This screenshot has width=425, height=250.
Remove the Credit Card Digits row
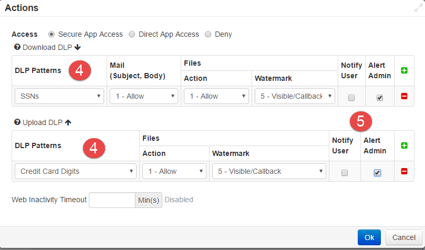click(x=404, y=171)
